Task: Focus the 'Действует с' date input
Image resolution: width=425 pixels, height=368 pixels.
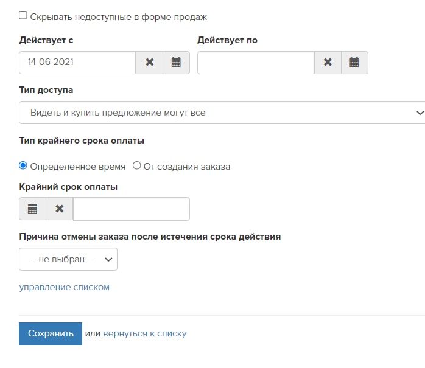Action: [x=77, y=63]
